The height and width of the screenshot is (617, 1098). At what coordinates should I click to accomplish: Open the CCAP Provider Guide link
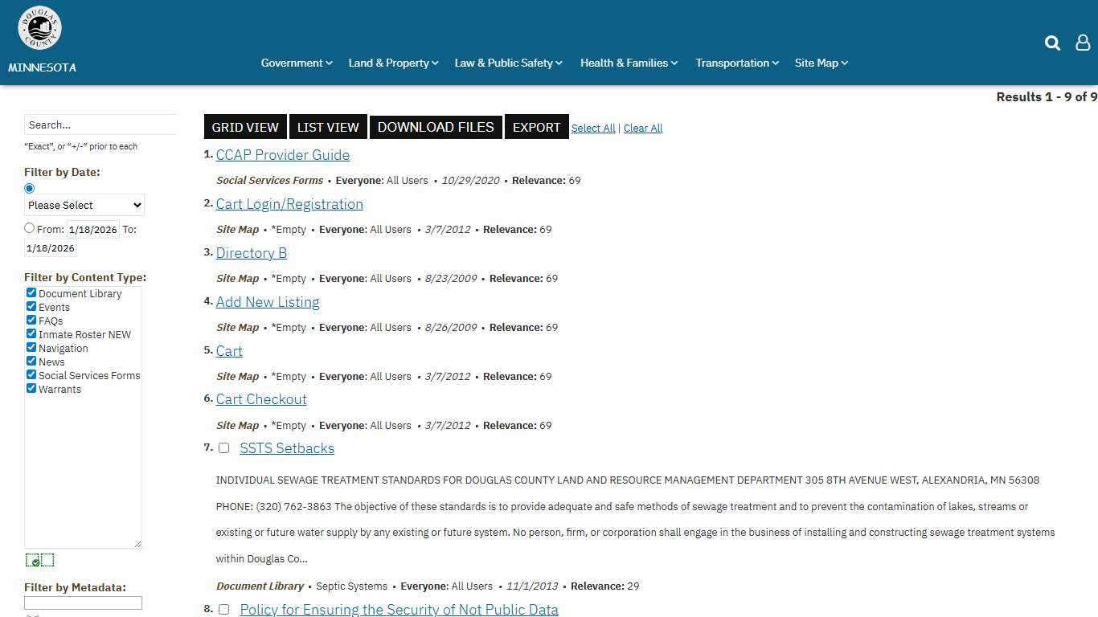tap(283, 155)
